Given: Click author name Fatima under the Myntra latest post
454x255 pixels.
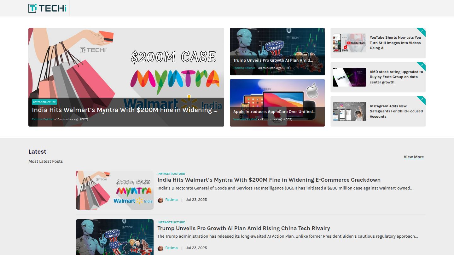Looking at the screenshot, I should (172, 200).
